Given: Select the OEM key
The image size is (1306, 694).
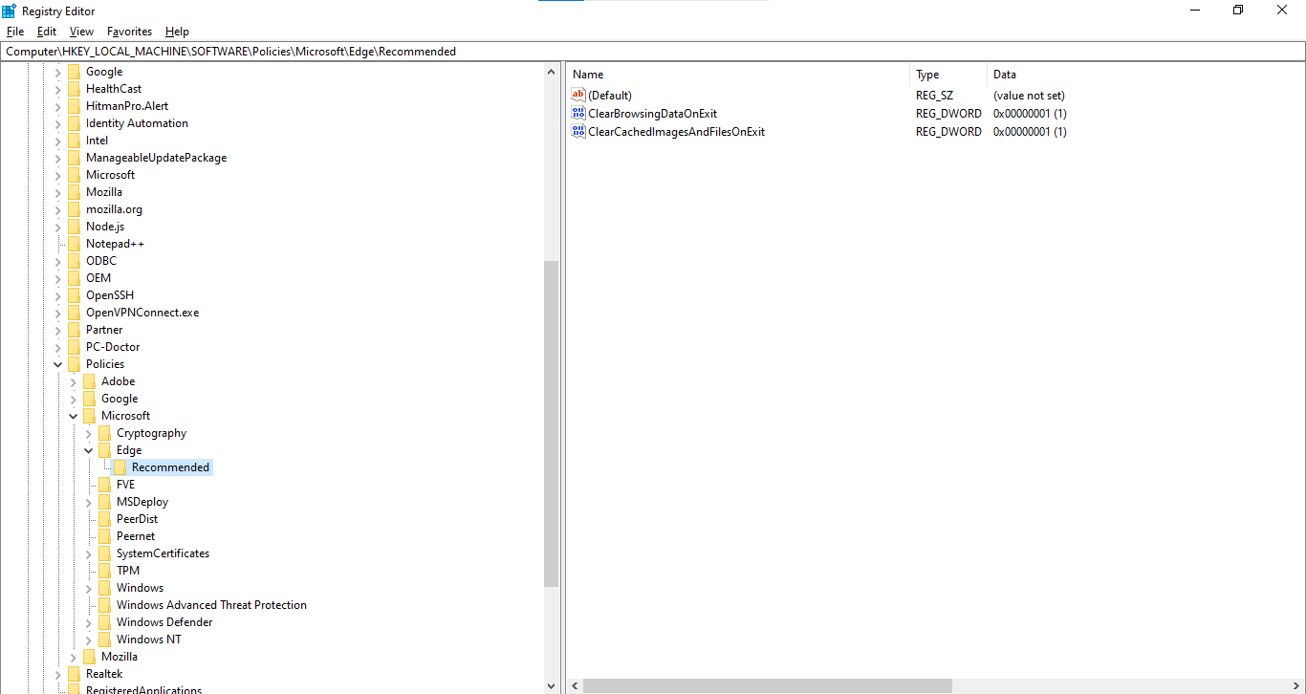Looking at the screenshot, I should [x=98, y=278].
